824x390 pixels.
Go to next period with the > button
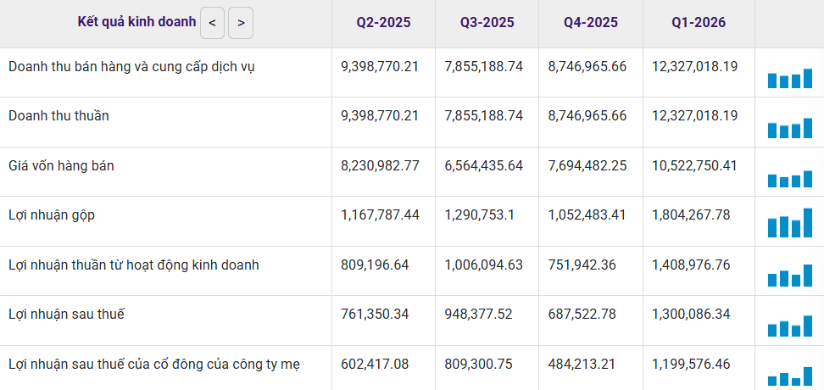click(241, 23)
